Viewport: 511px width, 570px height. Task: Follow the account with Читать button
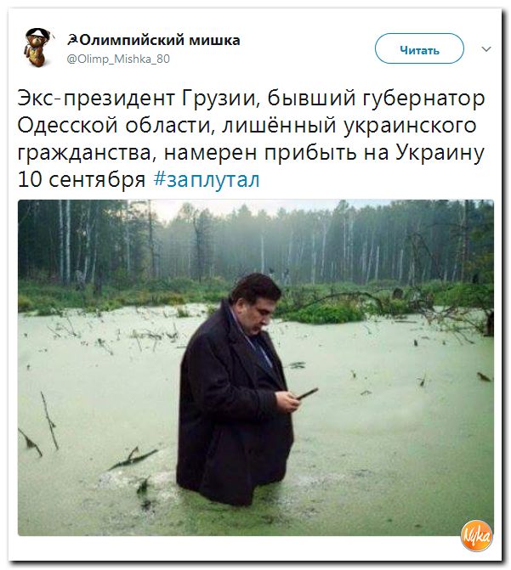pyautogui.click(x=419, y=48)
